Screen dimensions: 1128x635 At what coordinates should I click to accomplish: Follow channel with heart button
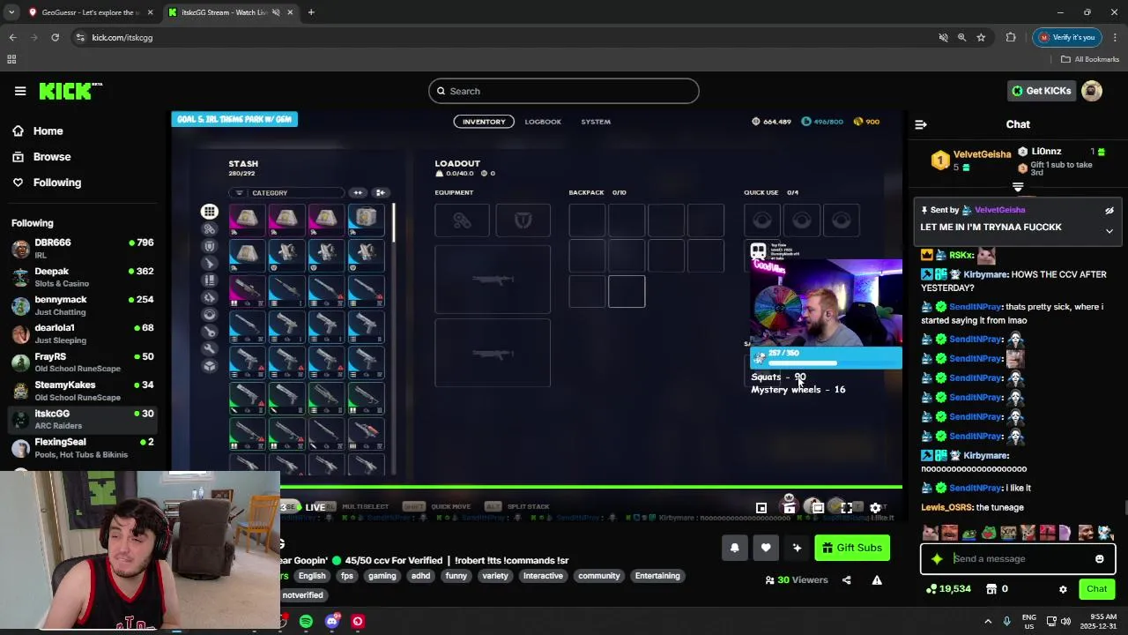coord(766,548)
